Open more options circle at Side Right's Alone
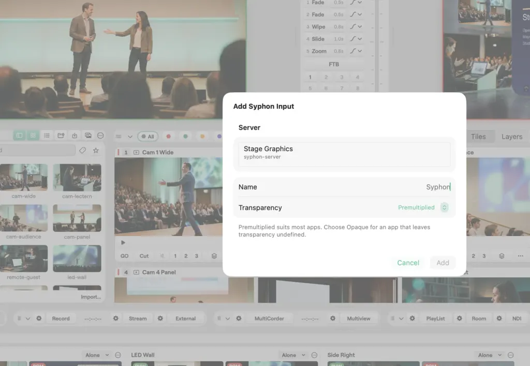 (x=511, y=355)
